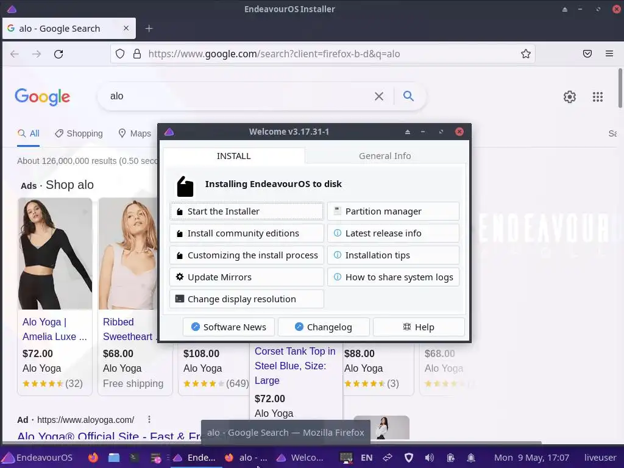This screenshot has width=624, height=468.
Task: Go back using Firefox back arrow
Action: click(x=15, y=54)
